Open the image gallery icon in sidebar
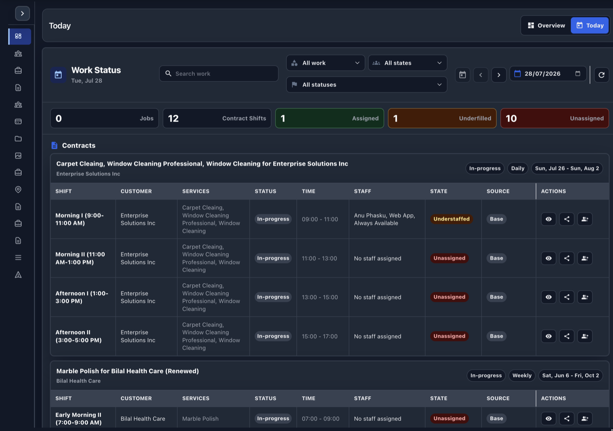The height and width of the screenshot is (431, 613). click(x=18, y=156)
